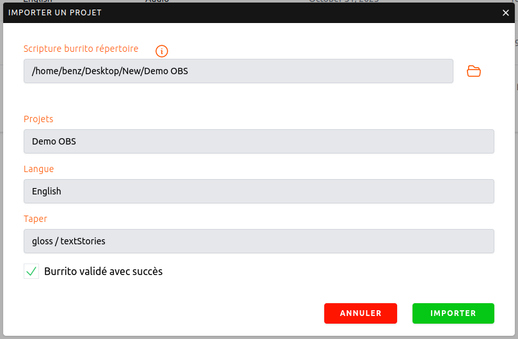The image size is (518, 339).
Task: Click the Burrito validé avec succès label
Action: tap(103, 271)
